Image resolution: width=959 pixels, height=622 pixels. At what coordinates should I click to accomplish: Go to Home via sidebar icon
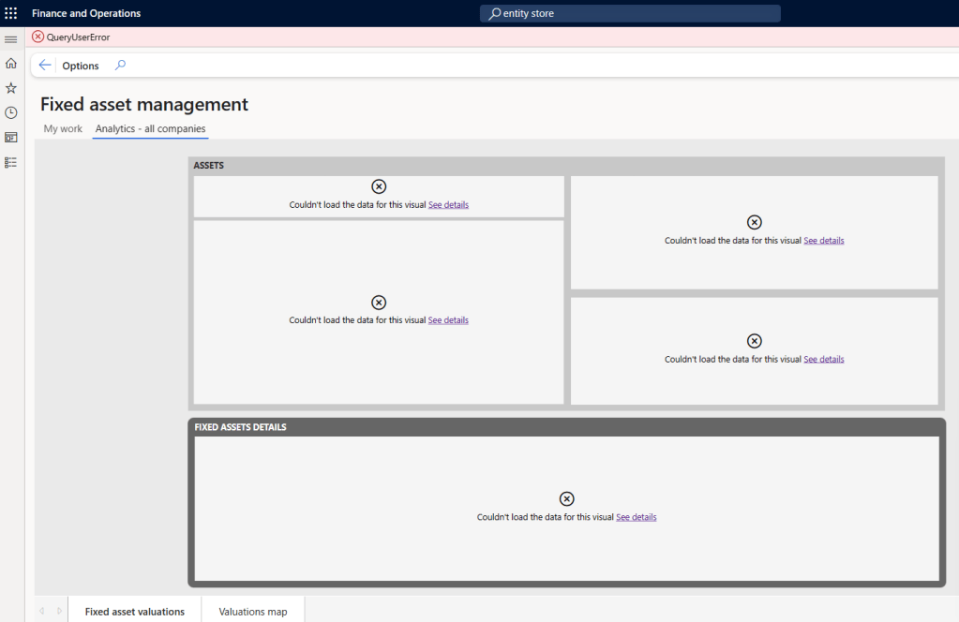click(11, 64)
